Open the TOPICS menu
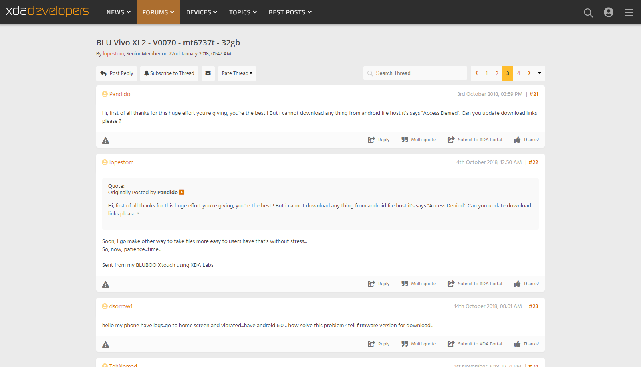The height and width of the screenshot is (367, 641). click(x=242, y=12)
